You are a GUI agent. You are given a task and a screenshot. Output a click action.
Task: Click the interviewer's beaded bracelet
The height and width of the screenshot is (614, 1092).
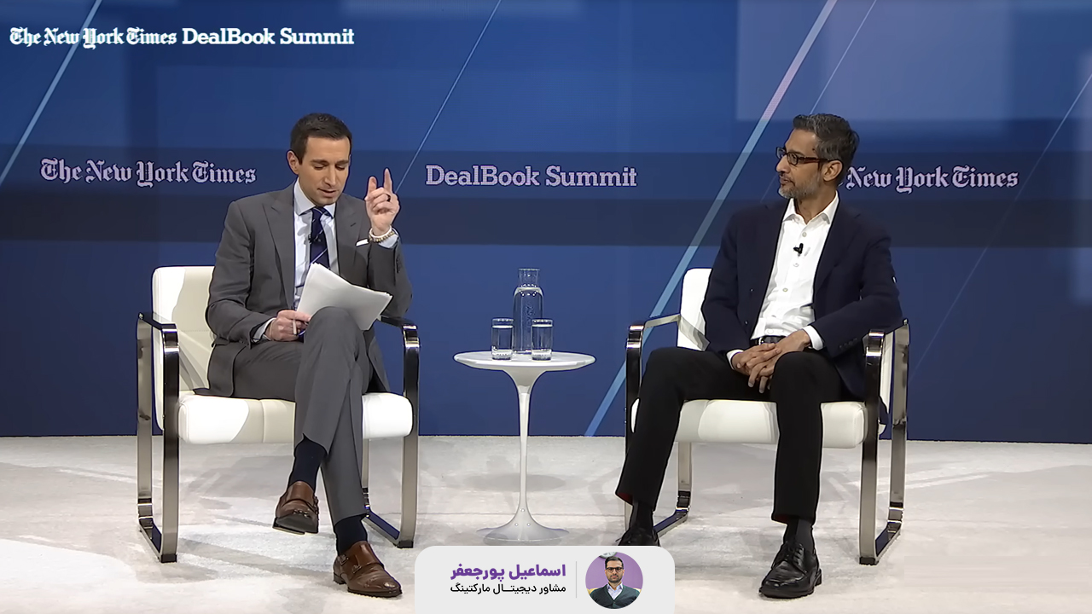383,235
